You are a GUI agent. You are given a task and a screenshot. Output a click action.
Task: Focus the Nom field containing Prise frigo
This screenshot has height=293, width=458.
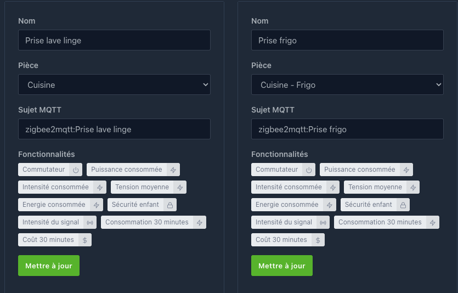(347, 40)
